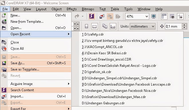The image size is (189, 110).
Task: Choose Close from the File menu
Action: click(36, 42)
